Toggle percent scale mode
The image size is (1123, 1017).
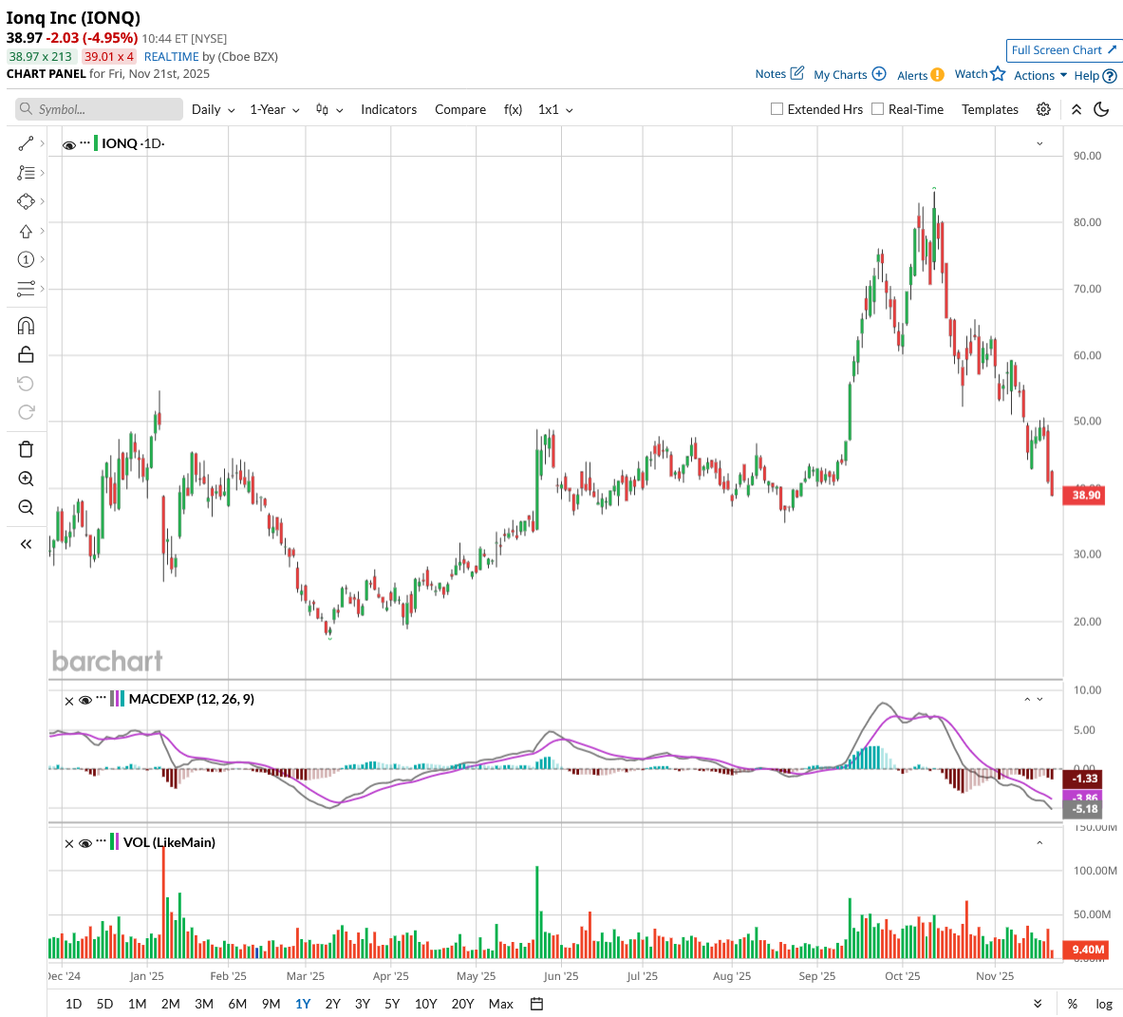[x=1072, y=1004]
